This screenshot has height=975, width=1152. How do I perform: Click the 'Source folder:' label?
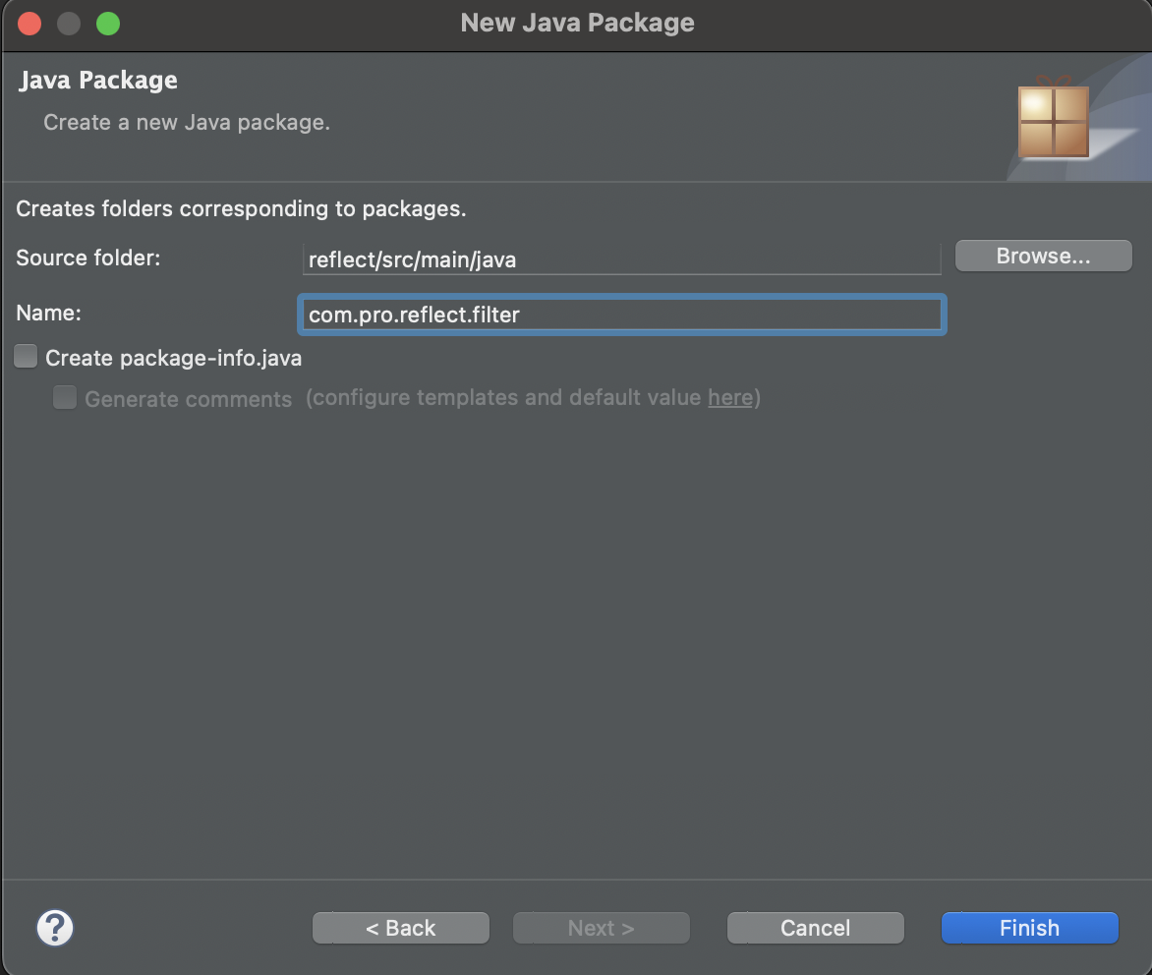[88, 258]
